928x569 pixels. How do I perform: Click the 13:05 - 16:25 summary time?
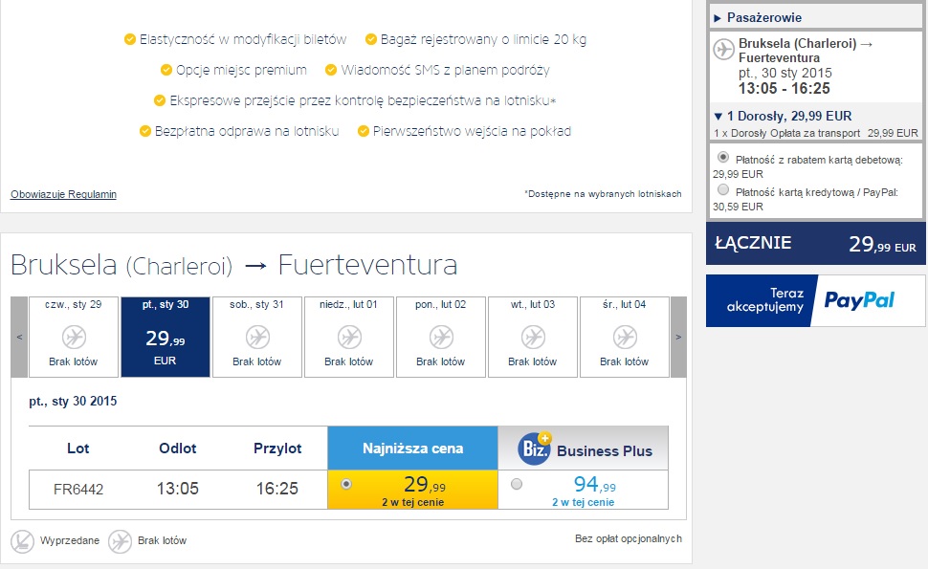(784, 89)
